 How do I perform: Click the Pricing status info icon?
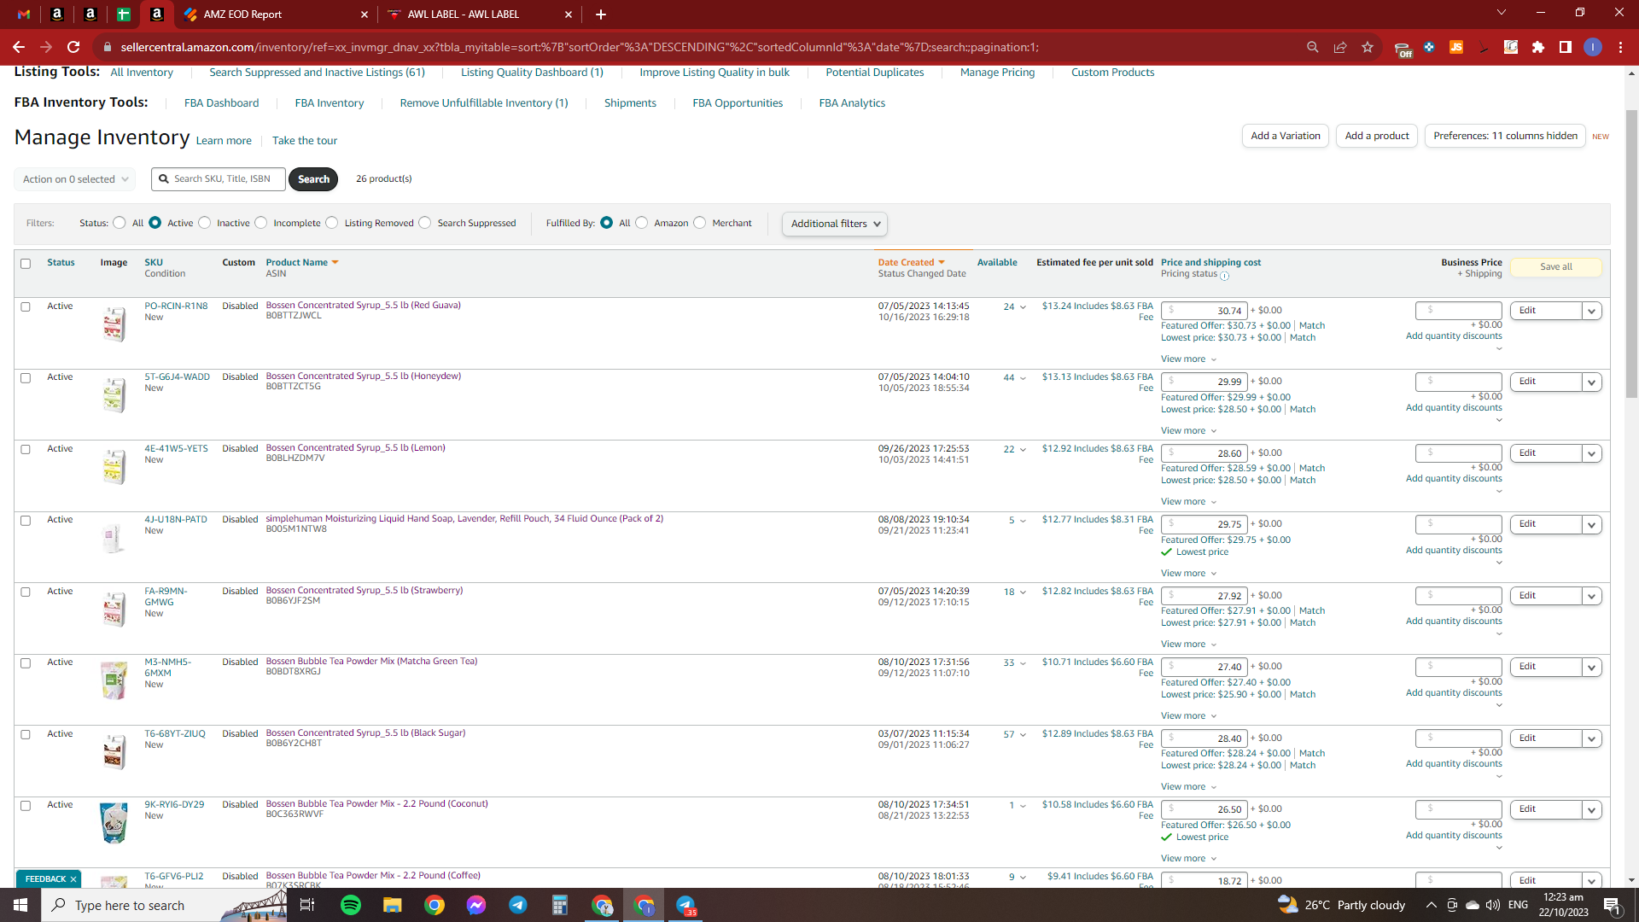pyautogui.click(x=1225, y=276)
